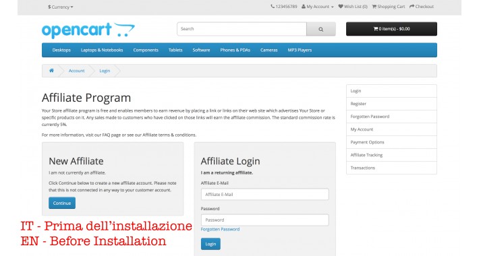Select My Account in the right sidebar
Viewport: 479px width, 256px height.
(x=391, y=129)
